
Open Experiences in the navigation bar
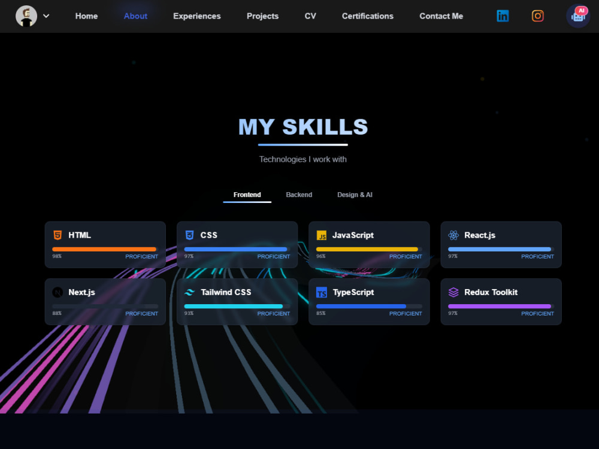197,16
